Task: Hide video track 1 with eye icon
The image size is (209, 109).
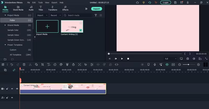Action: (x=17, y=89)
